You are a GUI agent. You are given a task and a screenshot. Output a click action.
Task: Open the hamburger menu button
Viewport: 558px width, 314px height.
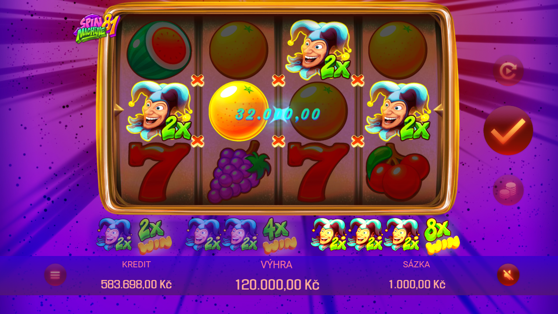click(x=55, y=275)
